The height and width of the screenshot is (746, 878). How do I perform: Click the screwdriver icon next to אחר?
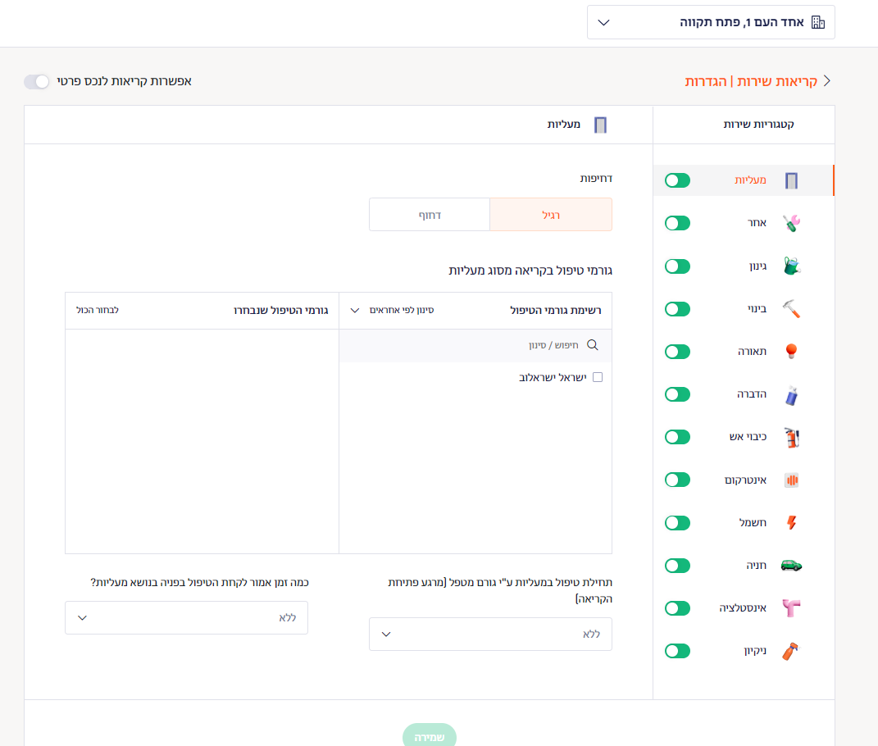coord(791,223)
